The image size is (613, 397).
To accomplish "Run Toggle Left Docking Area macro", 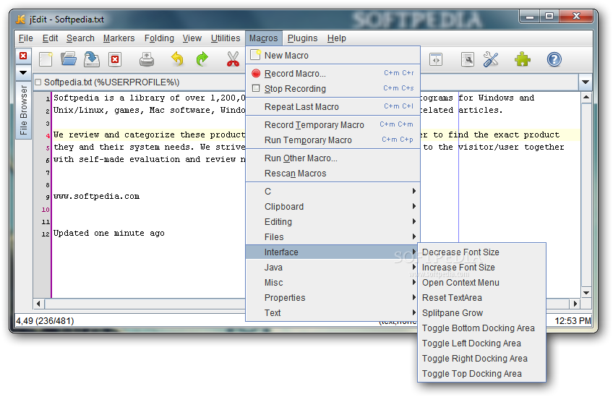I will coord(481,343).
